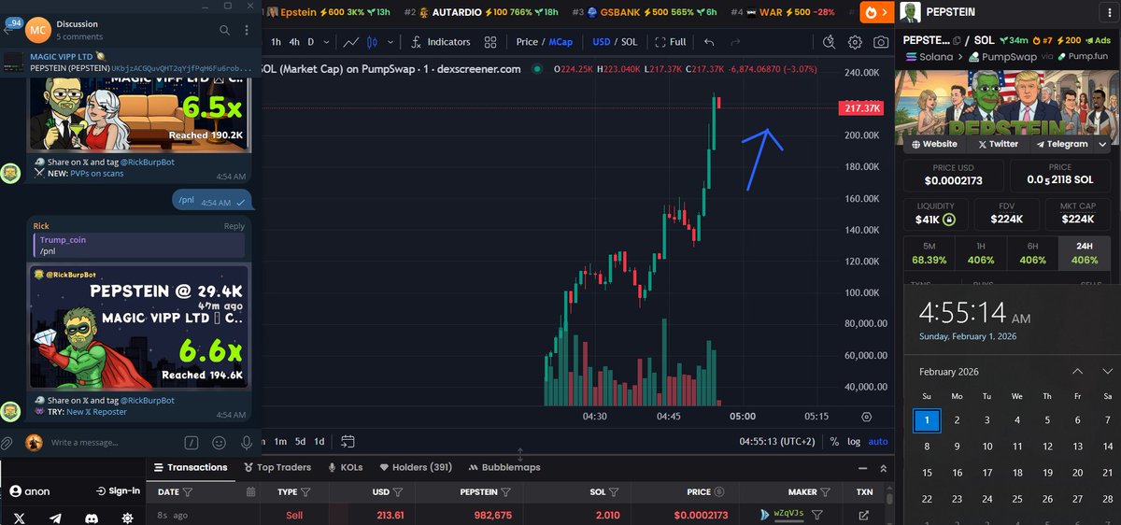This screenshot has height=525, width=1121.
Task: Switch chart denomination to USD
Action: tap(602, 42)
